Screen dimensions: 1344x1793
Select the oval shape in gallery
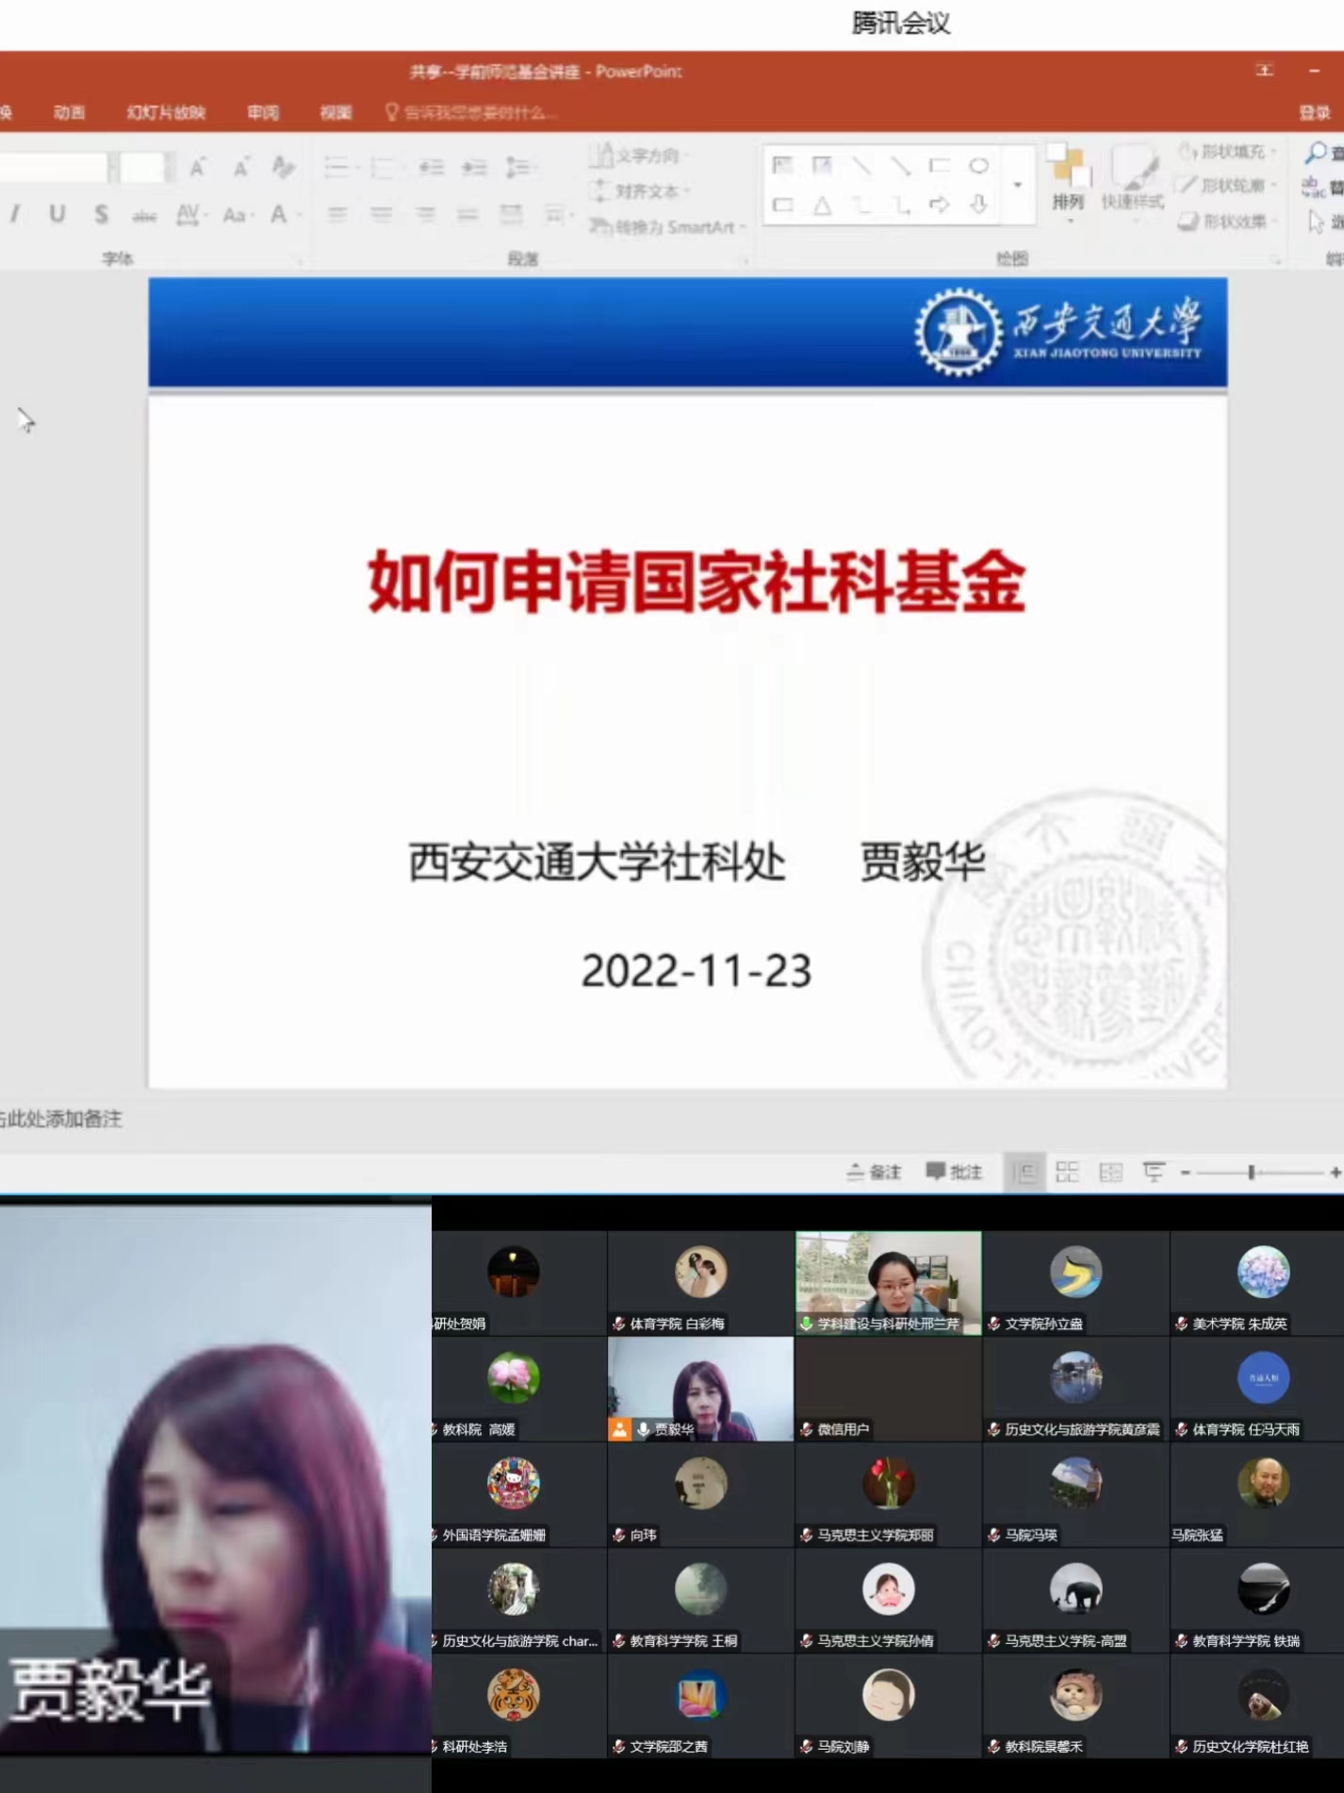(x=978, y=166)
